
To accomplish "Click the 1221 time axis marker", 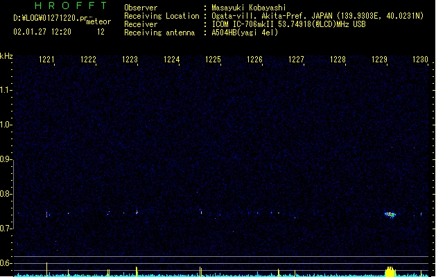I will (46, 60).
